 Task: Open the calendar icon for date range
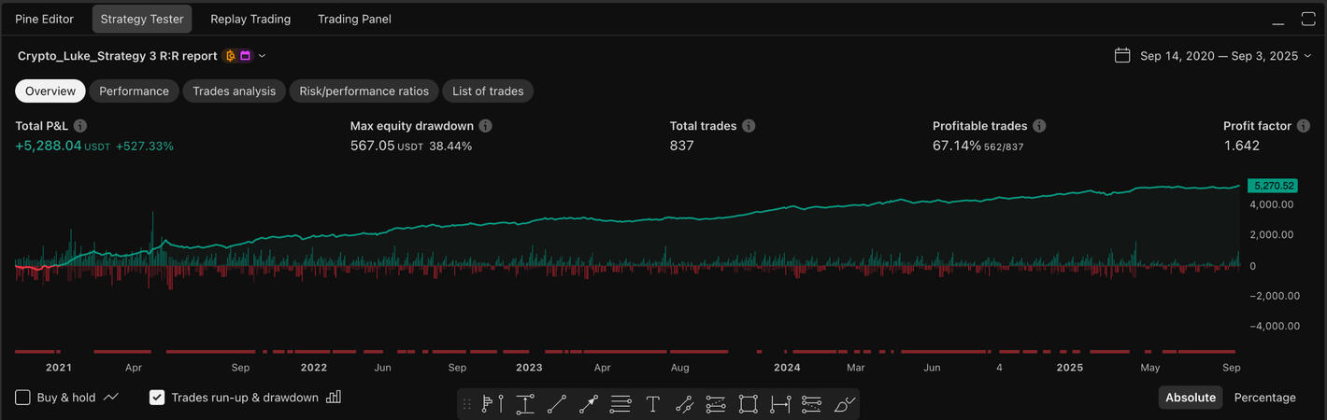pos(1122,56)
